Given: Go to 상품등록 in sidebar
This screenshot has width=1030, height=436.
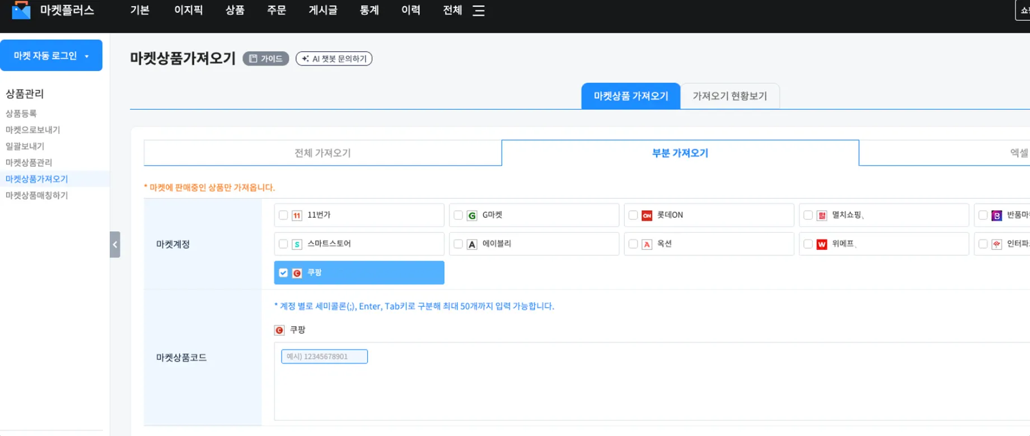Looking at the screenshot, I should pyautogui.click(x=21, y=114).
